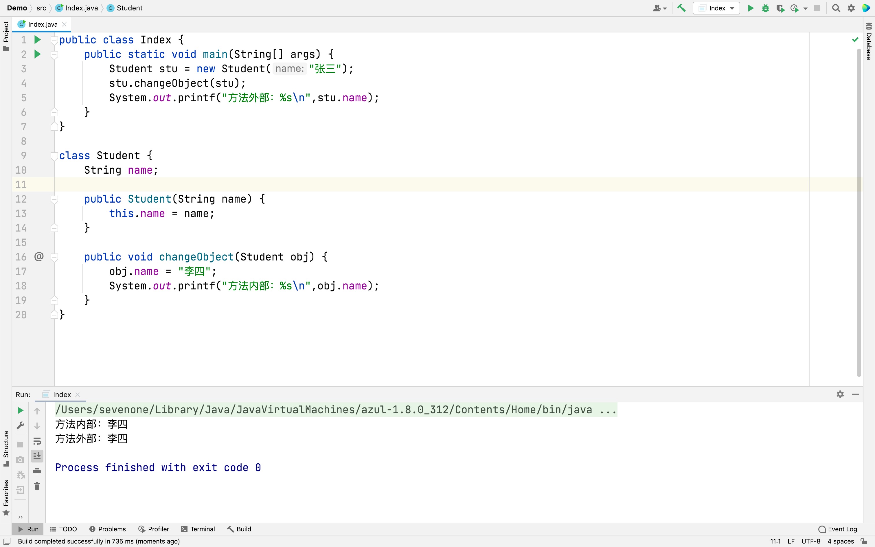This screenshot has height=547, width=875.
Task: Run with coverage shield icon
Action: [x=780, y=8]
